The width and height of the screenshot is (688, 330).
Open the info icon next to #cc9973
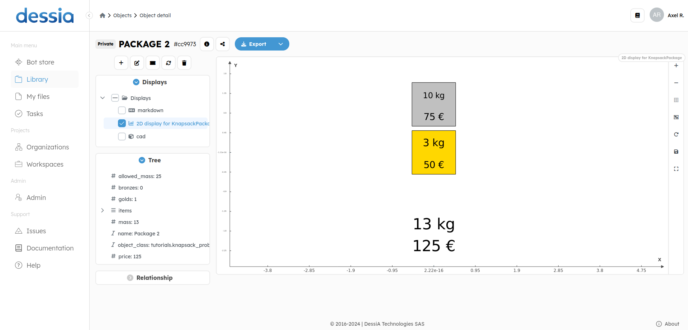coord(207,44)
